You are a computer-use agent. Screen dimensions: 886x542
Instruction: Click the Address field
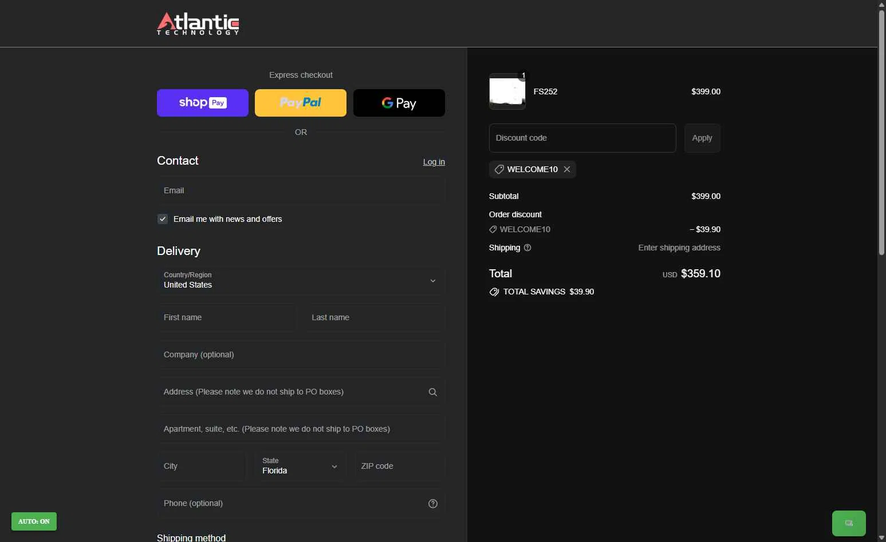[x=301, y=392]
